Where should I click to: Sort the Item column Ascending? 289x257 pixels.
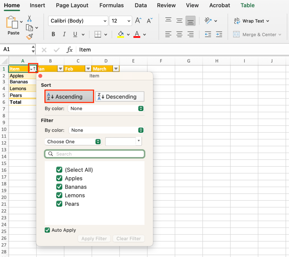click(69, 96)
